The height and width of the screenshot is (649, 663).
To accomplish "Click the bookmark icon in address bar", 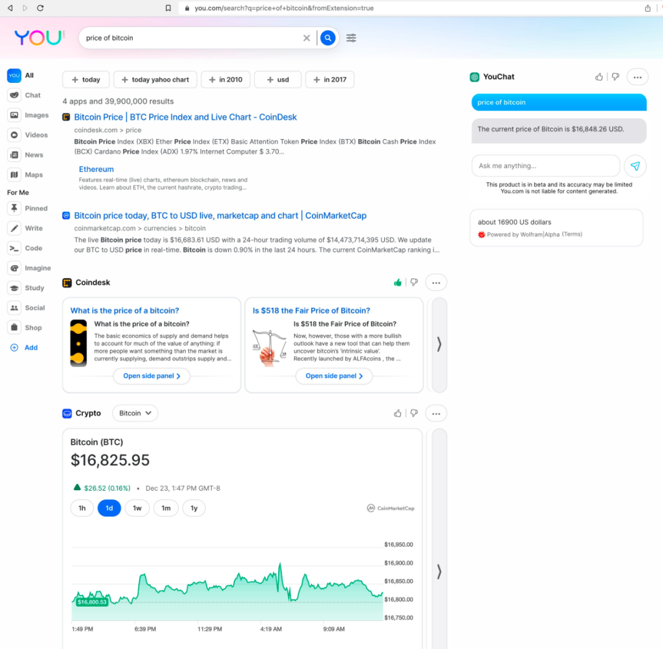I will click(168, 8).
